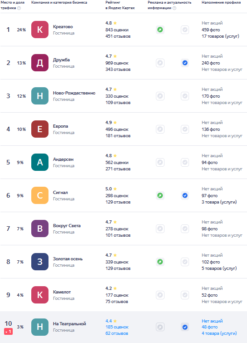Open the 48 фото link

click(x=209, y=327)
